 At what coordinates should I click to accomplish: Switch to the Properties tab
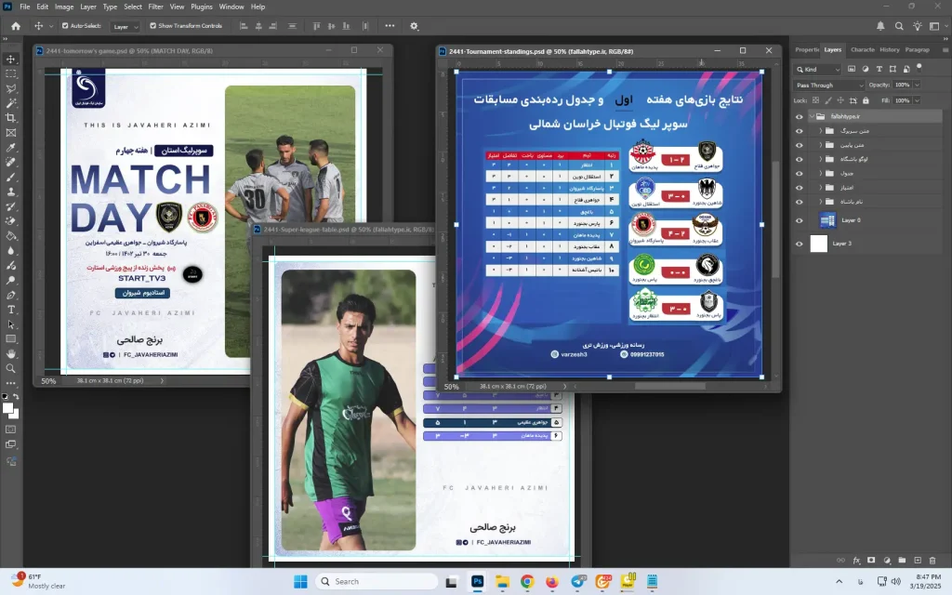[x=807, y=50]
